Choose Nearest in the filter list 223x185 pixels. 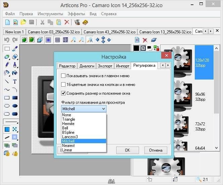(x=84, y=146)
